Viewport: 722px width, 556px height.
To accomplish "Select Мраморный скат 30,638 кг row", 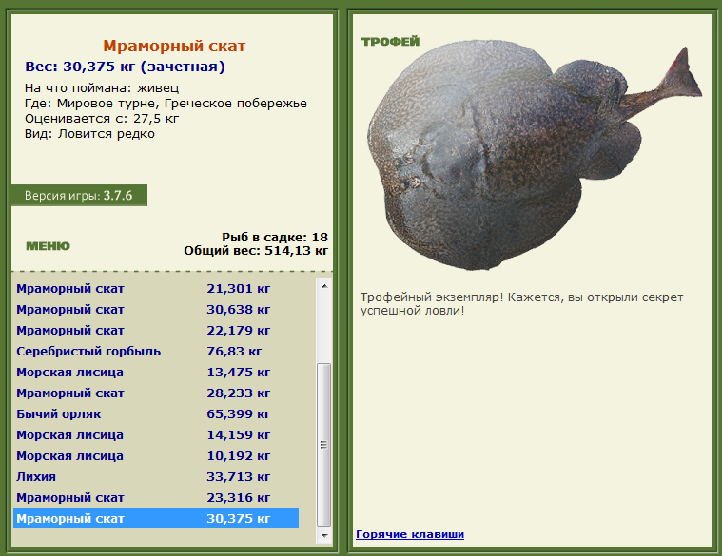I will tap(156, 310).
